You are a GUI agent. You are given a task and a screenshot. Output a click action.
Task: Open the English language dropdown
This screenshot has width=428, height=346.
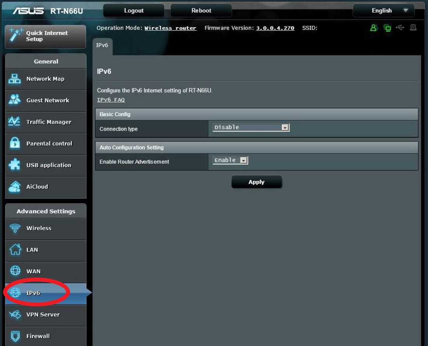coord(384,10)
